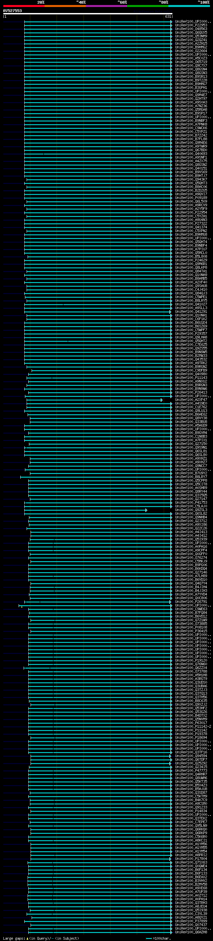Select hit label UniRef100_Q27150
213x941 pixels.
191,444
